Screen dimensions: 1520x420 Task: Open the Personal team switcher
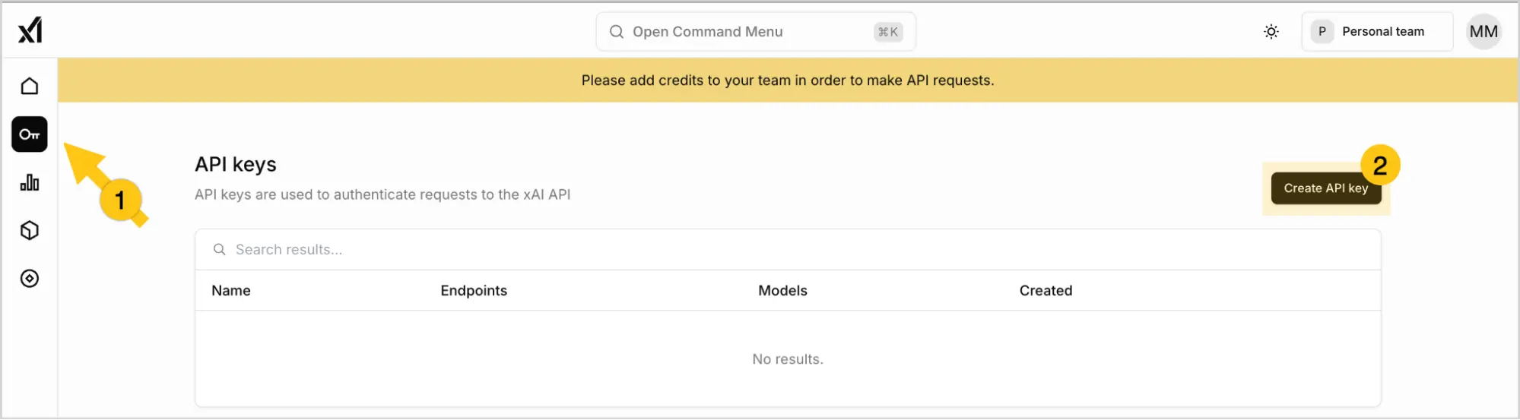click(x=1377, y=32)
